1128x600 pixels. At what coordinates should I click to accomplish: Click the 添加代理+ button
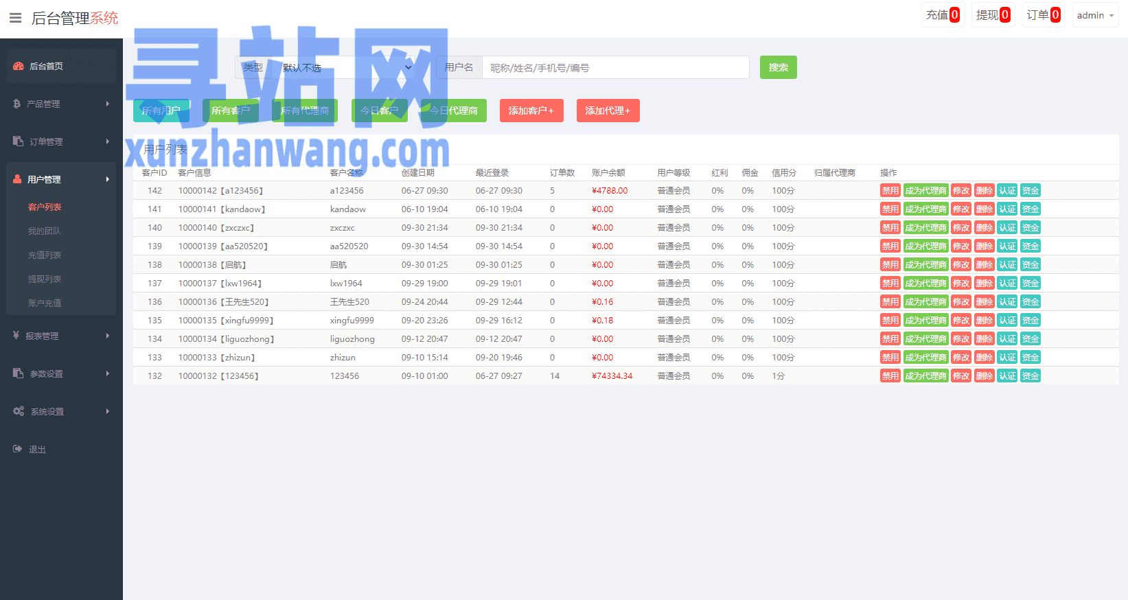608,111
